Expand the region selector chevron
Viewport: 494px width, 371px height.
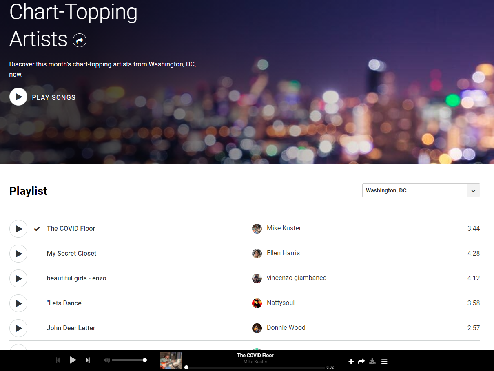(x=473, y=190)
